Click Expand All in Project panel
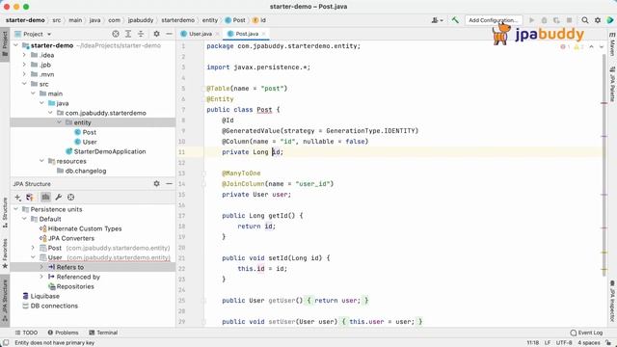Image resolution: width=617 pixels, height=347 pixels. click(128, 34)
